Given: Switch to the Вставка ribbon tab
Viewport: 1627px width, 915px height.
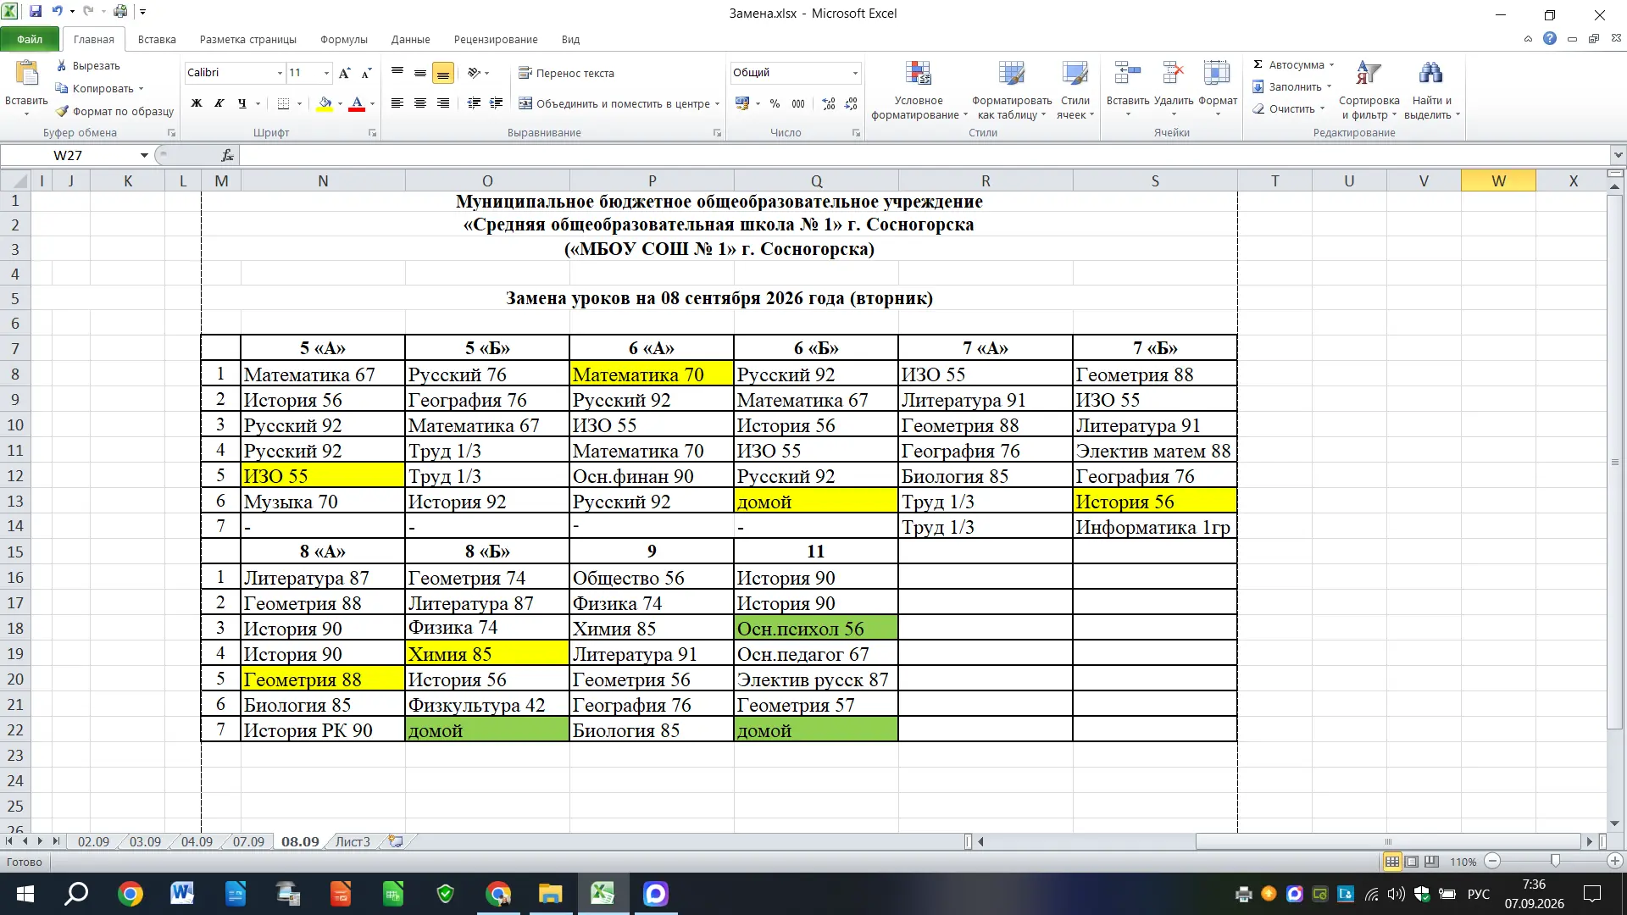Looking at the screenshot, I should pos(157,39).
